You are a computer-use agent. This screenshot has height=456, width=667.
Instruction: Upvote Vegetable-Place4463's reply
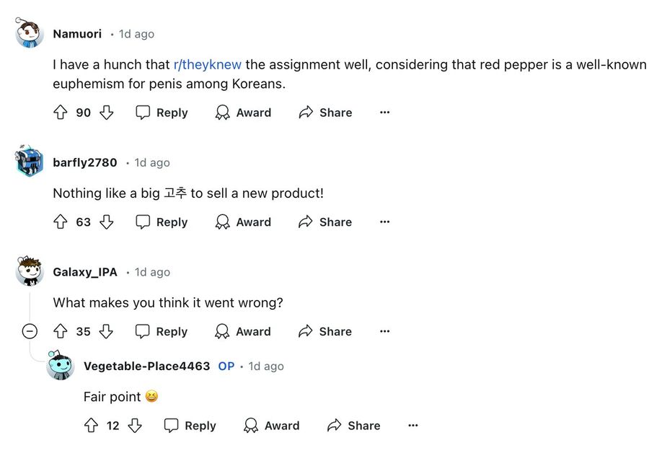click(91, 426)
